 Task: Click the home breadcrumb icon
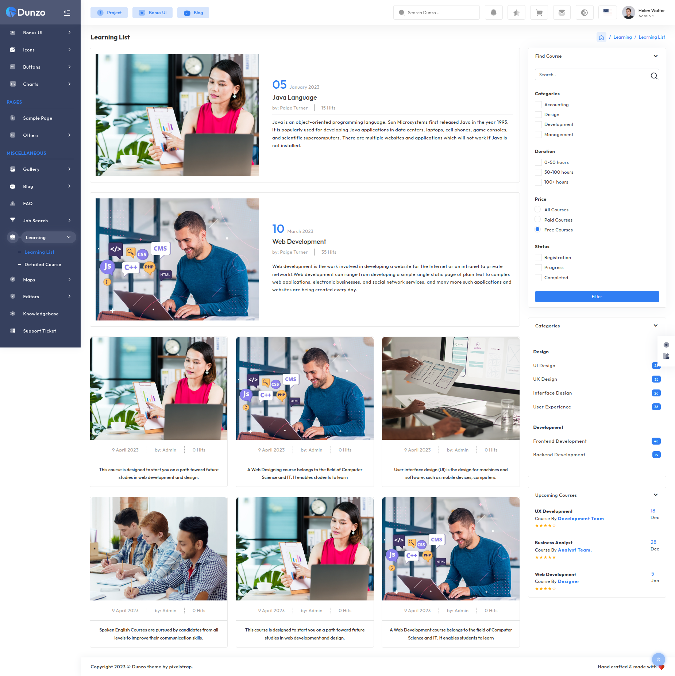[x=601, y=38]
